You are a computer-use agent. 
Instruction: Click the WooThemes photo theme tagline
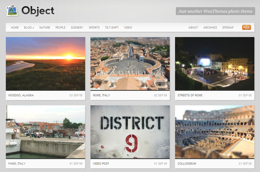coord(215,11)
